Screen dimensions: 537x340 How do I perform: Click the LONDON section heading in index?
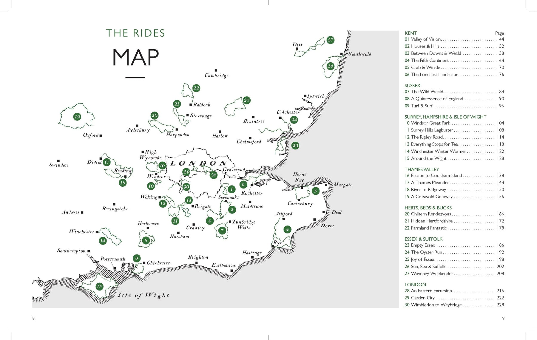pyautogui.click(x=415, y=285)
